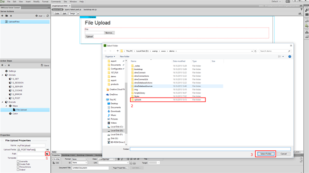Viewport: 309px width, 173px height.
Task: Sort by Date modified column
Action: pyautogui.click(x=179, y=61)
